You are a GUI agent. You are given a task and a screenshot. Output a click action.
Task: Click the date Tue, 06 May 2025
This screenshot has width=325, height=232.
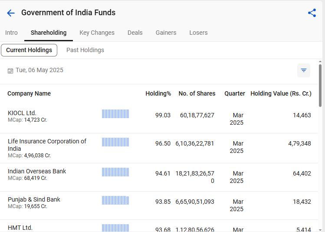pos(39,70)
